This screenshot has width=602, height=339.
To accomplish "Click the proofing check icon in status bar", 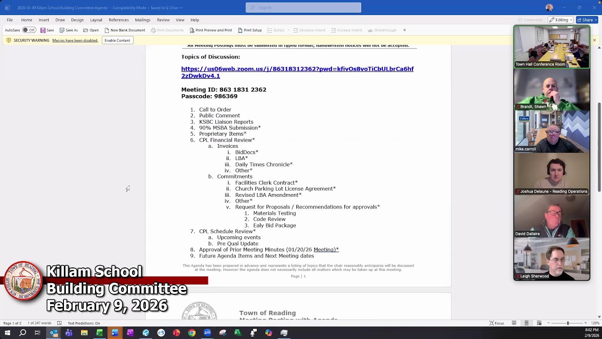I will (59, 323).
